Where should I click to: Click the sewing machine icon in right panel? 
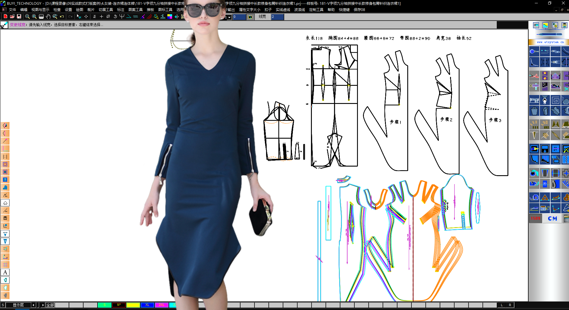(x=534, y=100)
